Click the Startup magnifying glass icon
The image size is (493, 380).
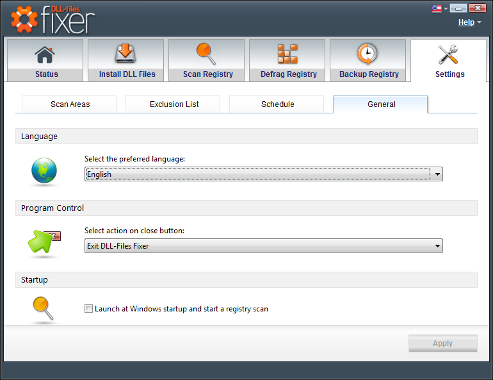click(43, 308)
